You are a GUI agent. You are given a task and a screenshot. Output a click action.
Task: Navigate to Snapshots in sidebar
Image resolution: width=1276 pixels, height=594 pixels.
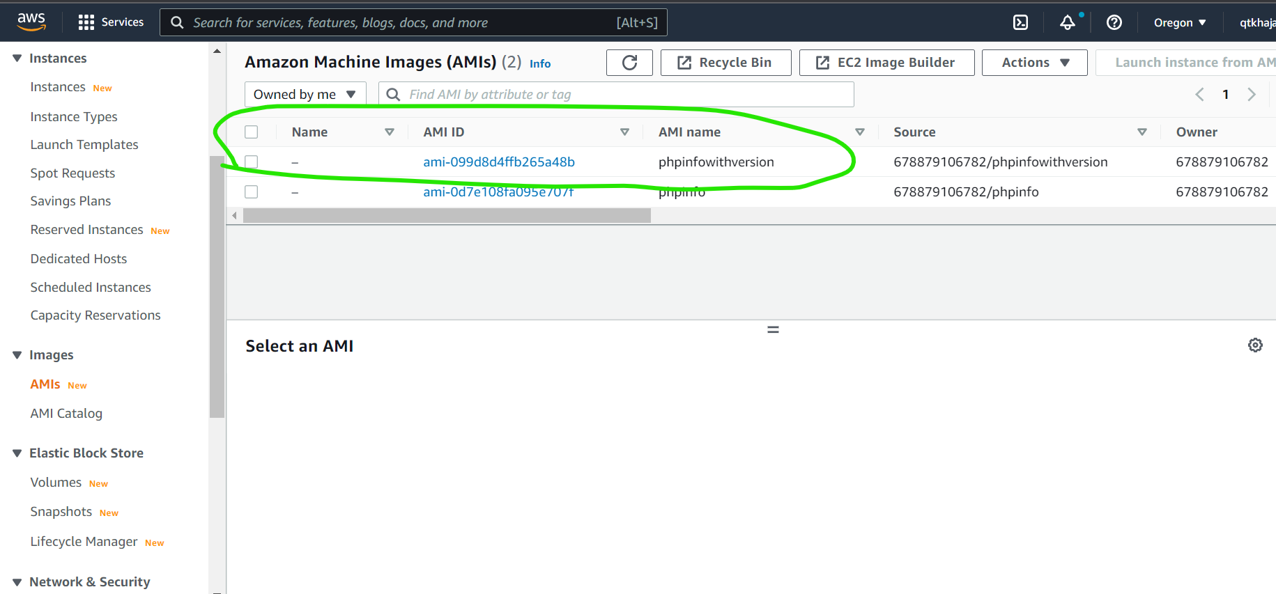click(61, 512)
